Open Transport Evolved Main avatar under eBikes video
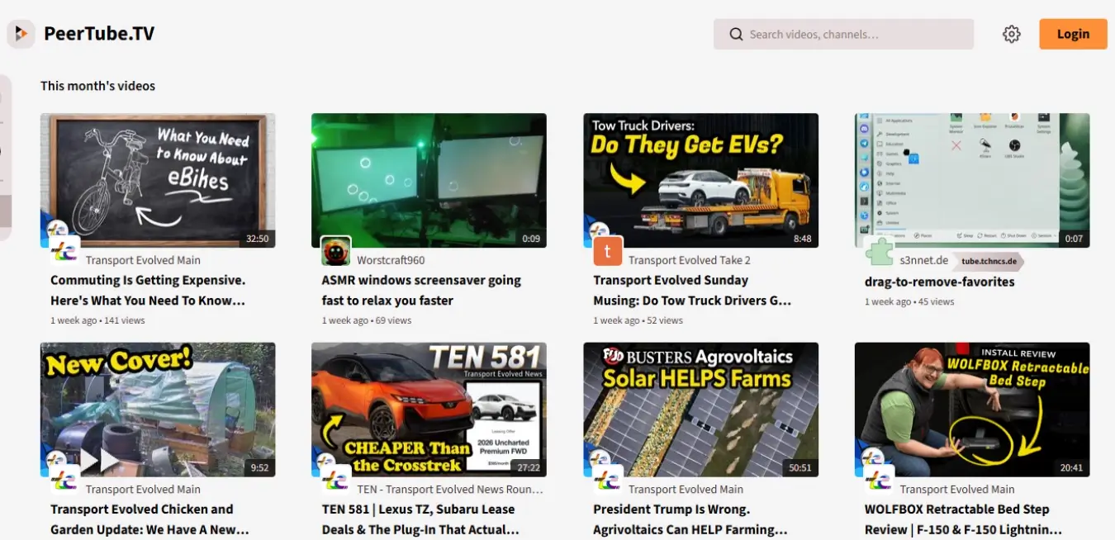1115x540 pixels. [x=64, y=251]
